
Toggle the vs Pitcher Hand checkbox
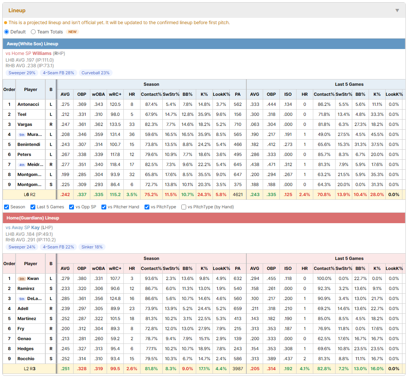pyautogui.click(x=104, y=207)
